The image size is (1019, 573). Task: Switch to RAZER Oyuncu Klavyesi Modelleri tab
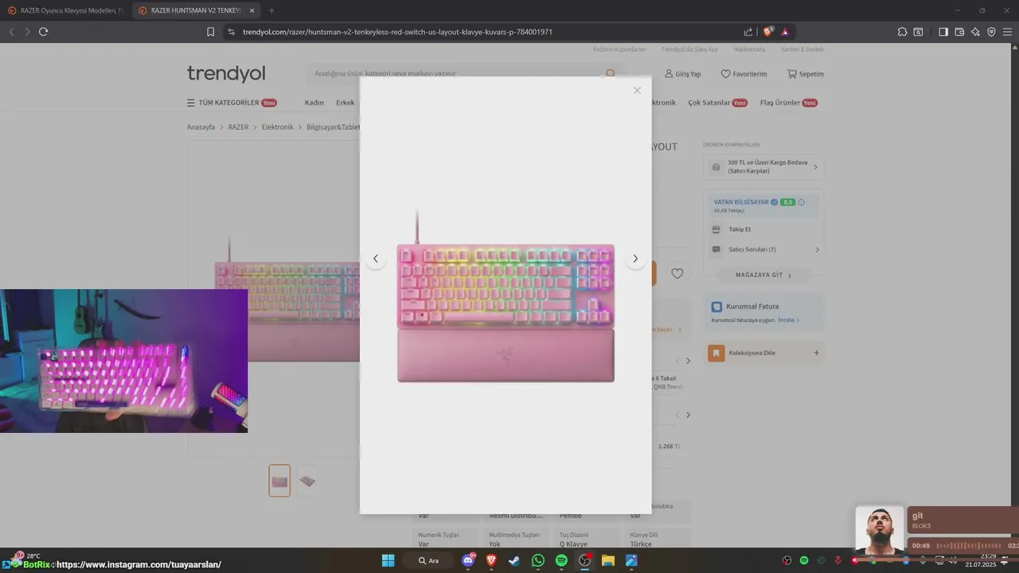tap(65, 10)
